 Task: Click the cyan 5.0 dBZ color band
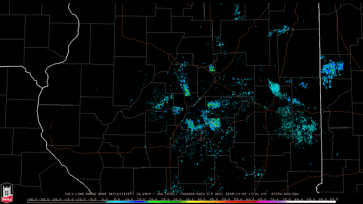[117, 202]
